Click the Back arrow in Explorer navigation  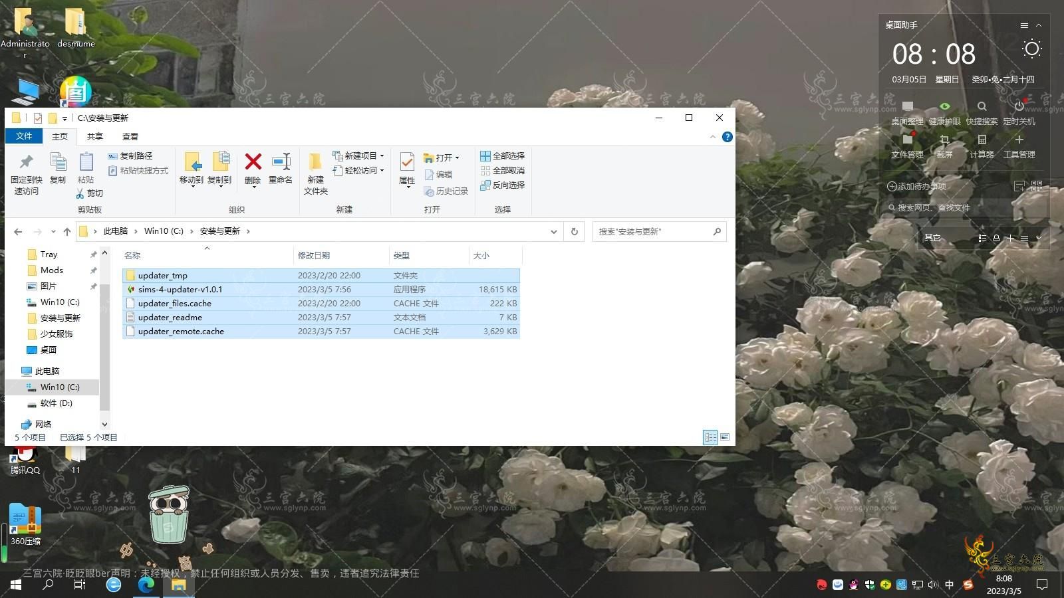click(x=18, y=231)
